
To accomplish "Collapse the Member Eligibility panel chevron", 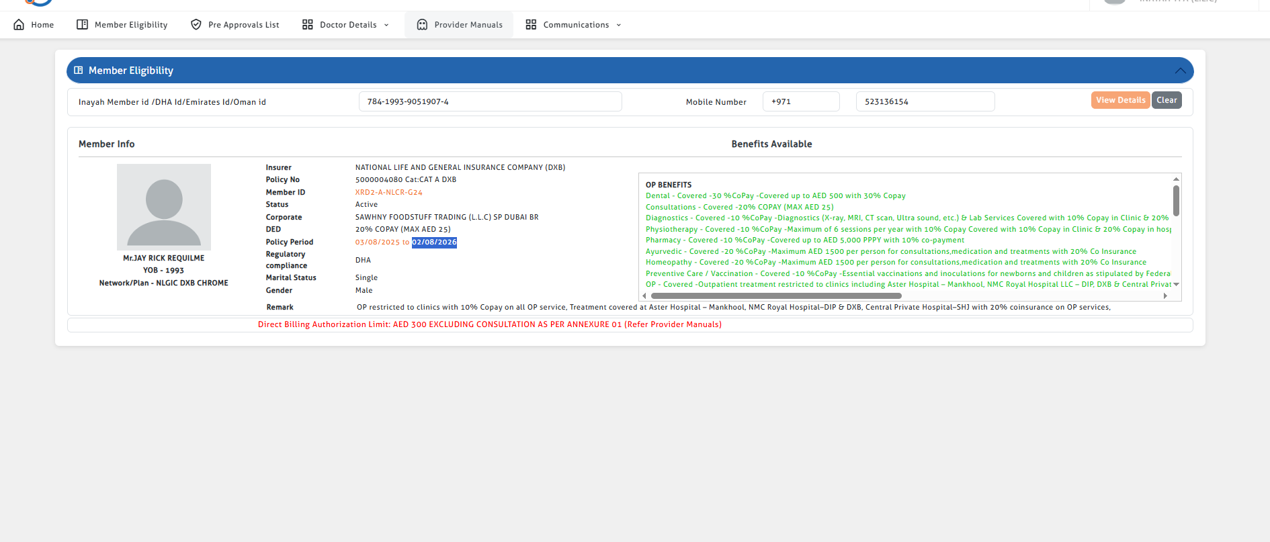I will point(1180,71).
